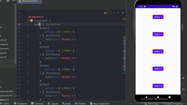This screenshot has height=105, width=187.
Task: Click the emulator clock showing 12:02
Action: click(x=141, y=6)
